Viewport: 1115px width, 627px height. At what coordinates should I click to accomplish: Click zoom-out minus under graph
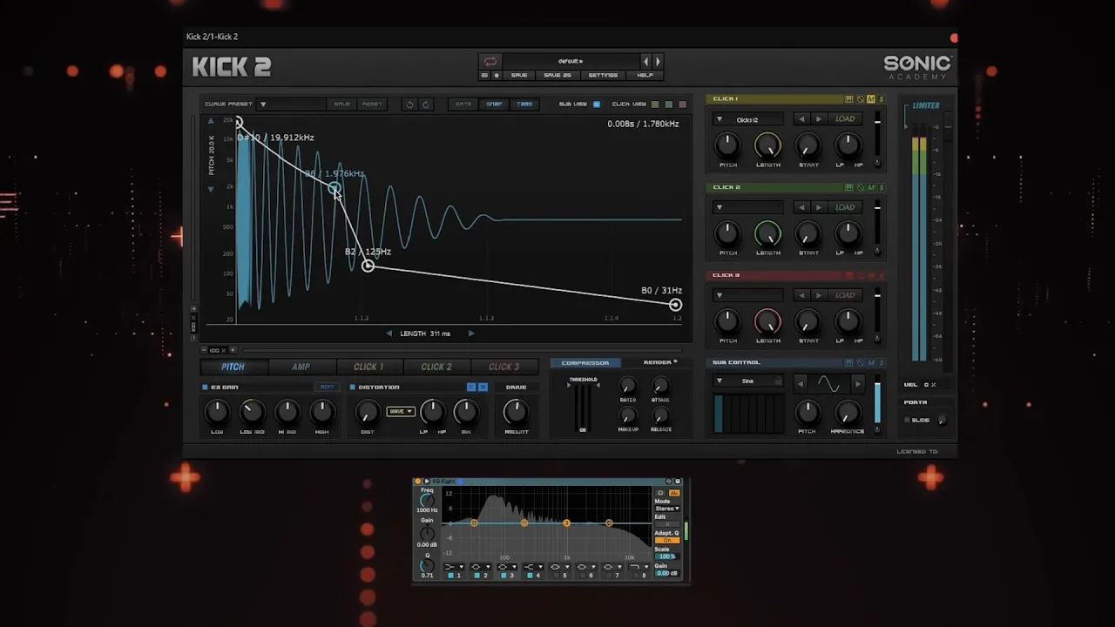pyautogui.click(x=204, y=350)
